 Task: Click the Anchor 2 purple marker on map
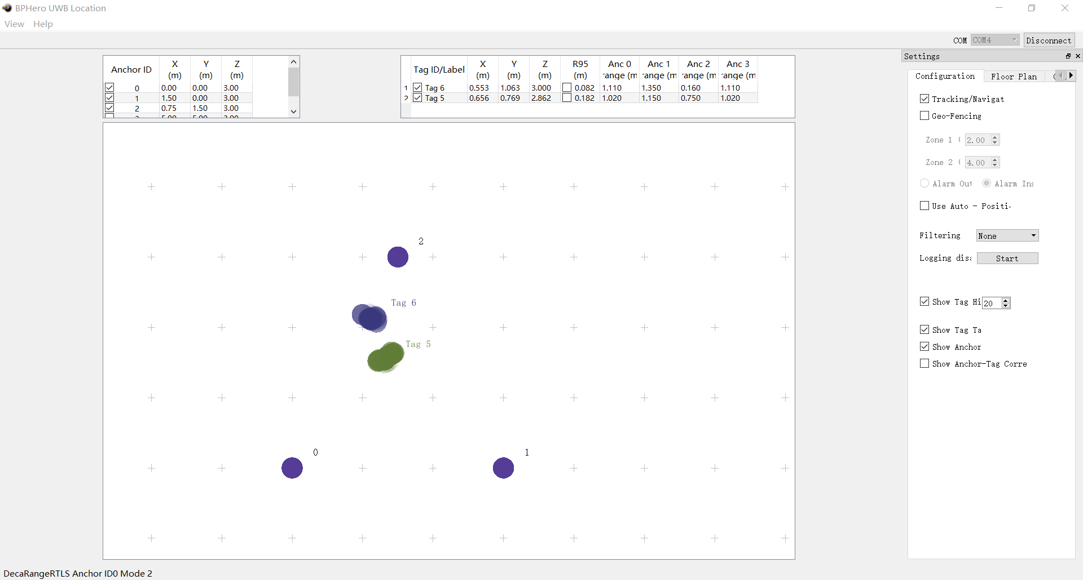pyautogui.click(x=398, y=257)
